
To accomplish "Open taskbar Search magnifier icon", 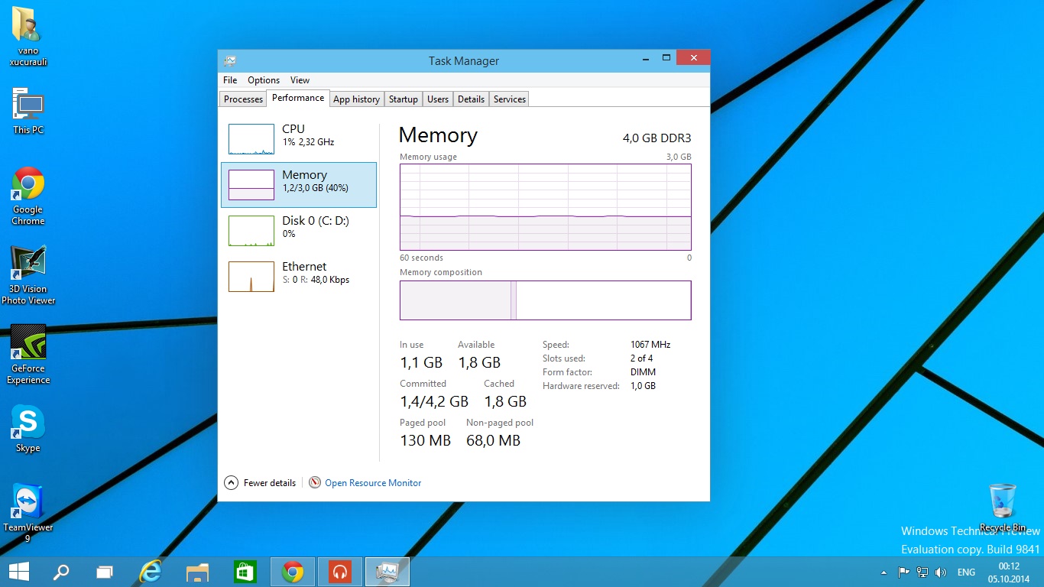I will [x=60, y=572].
